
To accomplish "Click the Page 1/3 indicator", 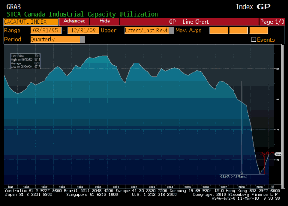I will [272, 22].
